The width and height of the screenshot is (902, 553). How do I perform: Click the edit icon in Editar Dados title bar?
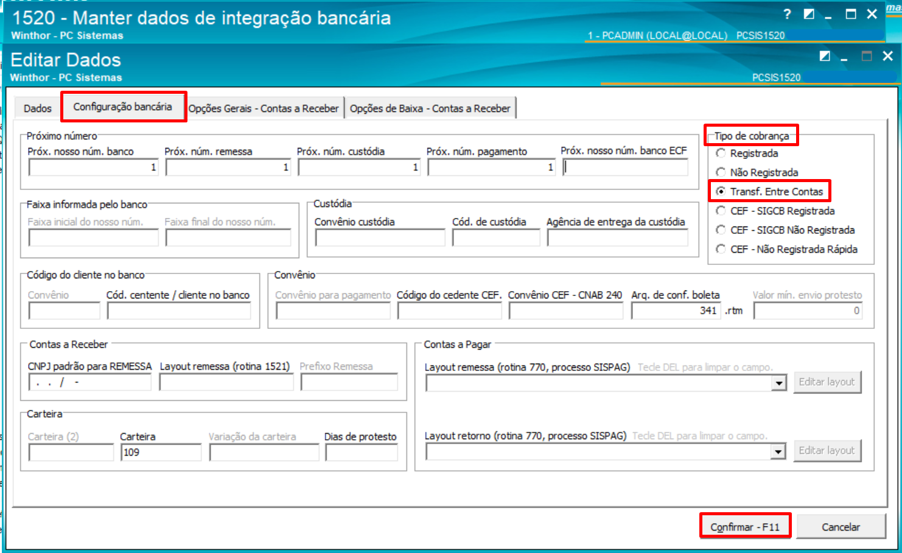(825, 56)
